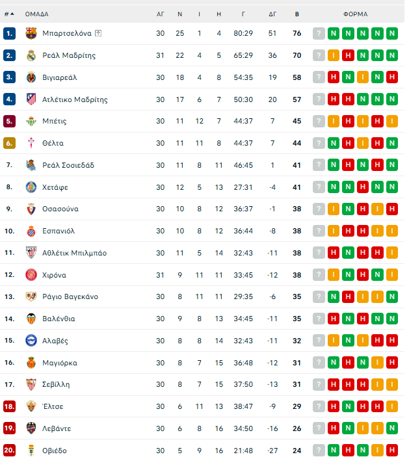The width and height of the screenshot is (409, 459).
Task: Sort by the ΔΓ goal difference header
Action: (x=272, y=14)
